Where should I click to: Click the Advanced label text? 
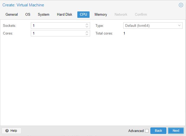136,131
